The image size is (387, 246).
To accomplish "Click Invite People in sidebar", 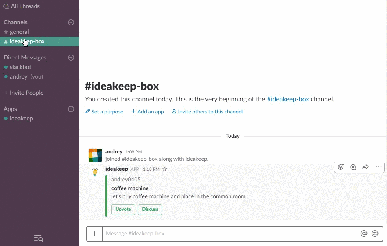I will click(24, 93).
